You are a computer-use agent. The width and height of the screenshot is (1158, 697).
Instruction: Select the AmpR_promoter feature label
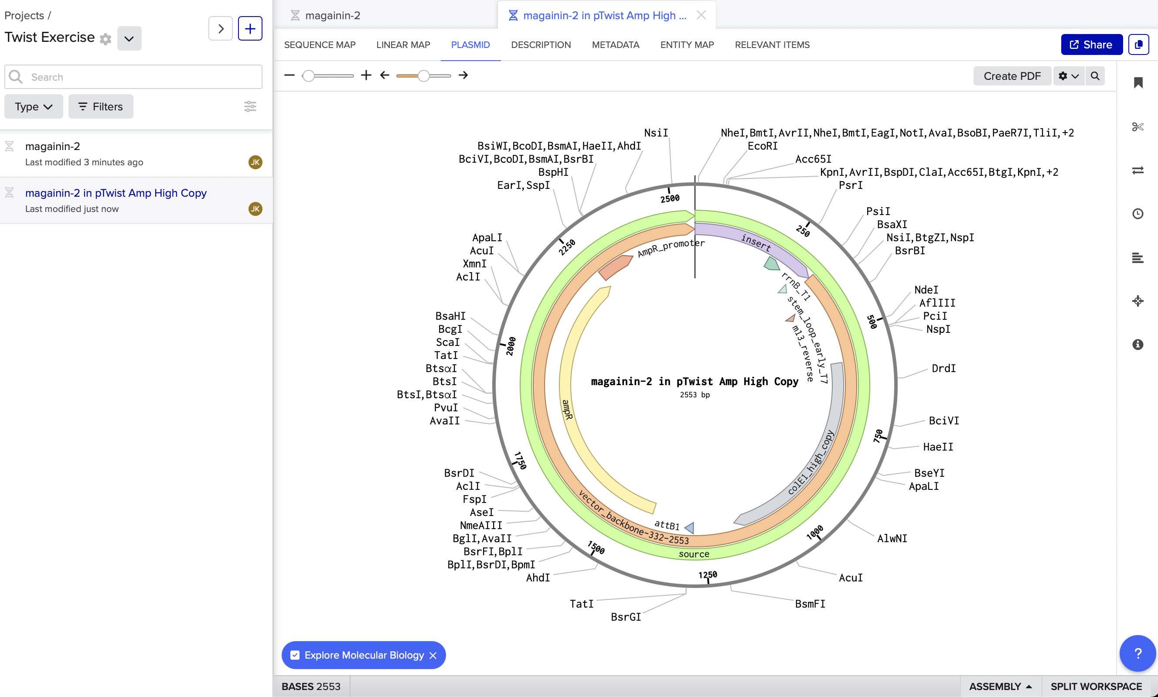point(671,248)
